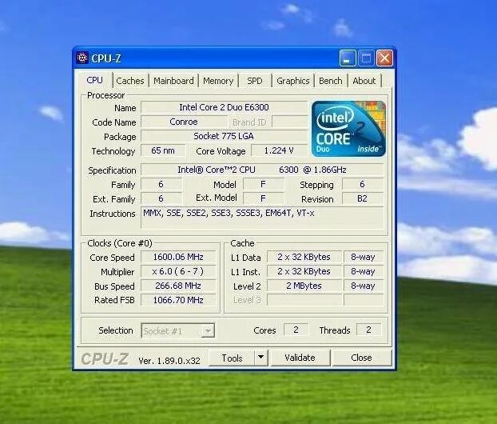The height and width of the screenshot is (424, 497).
Task: Click the Instructions list MMX, SSE, SSE2
Action: tap(262, 218)
